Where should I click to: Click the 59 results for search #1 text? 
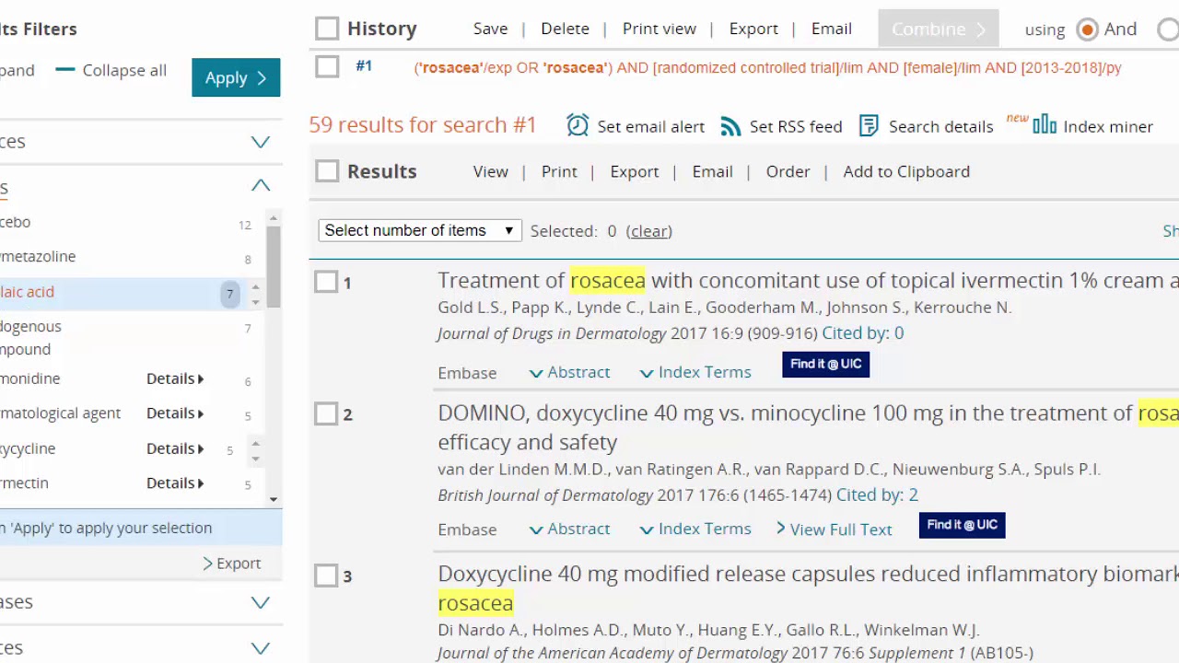tap(423, 124)
